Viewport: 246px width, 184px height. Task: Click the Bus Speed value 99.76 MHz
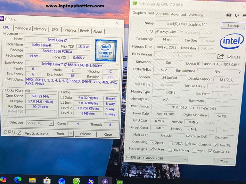[x=40, y=107]
